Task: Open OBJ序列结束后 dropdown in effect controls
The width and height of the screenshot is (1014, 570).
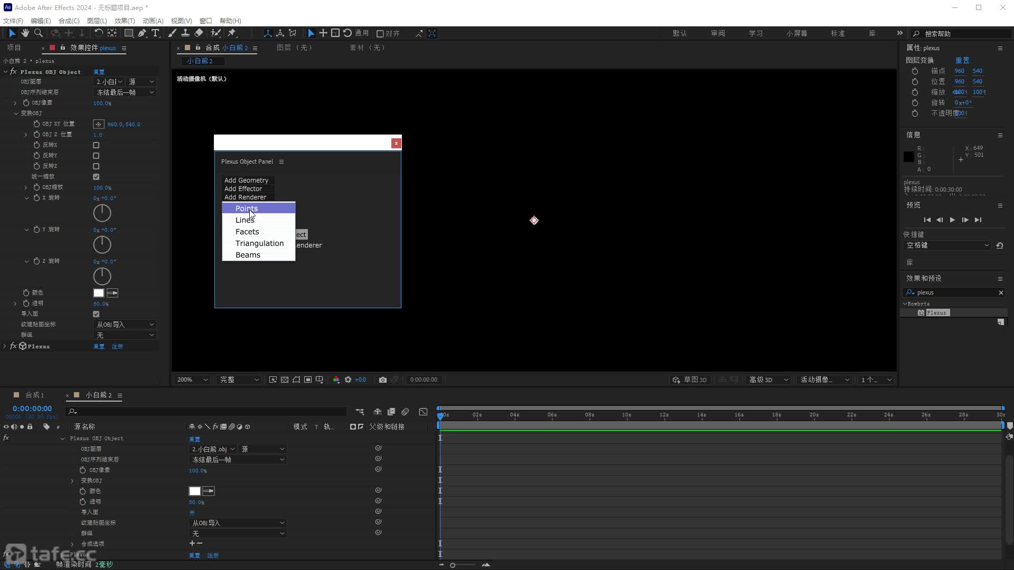Action: coord(125,92)
